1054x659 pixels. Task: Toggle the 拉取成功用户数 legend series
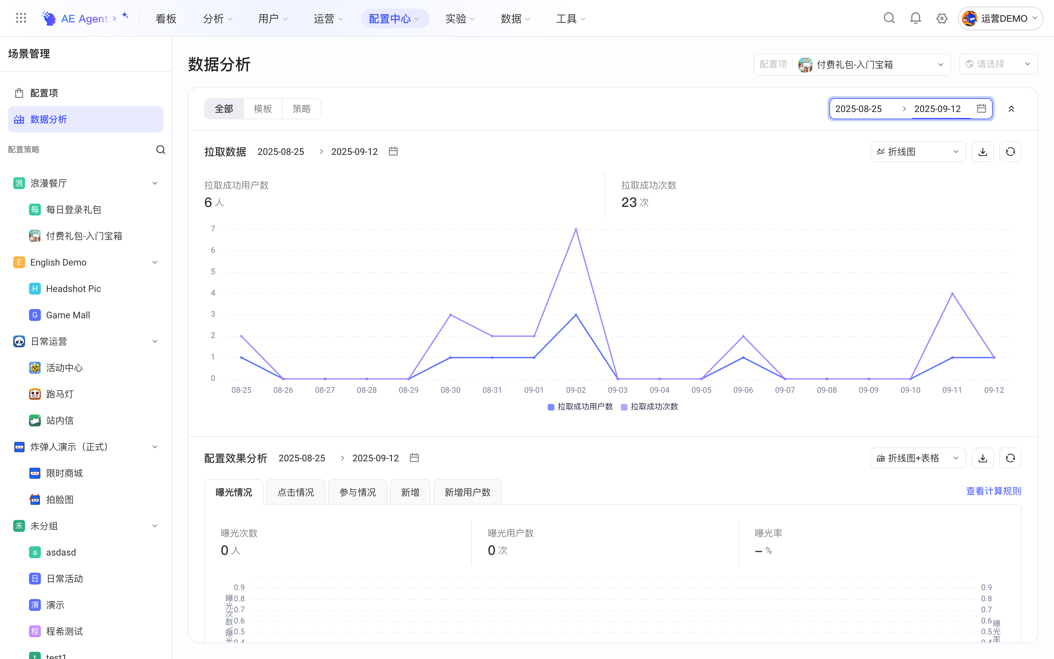pyautogui.click(x=580, y=407)
